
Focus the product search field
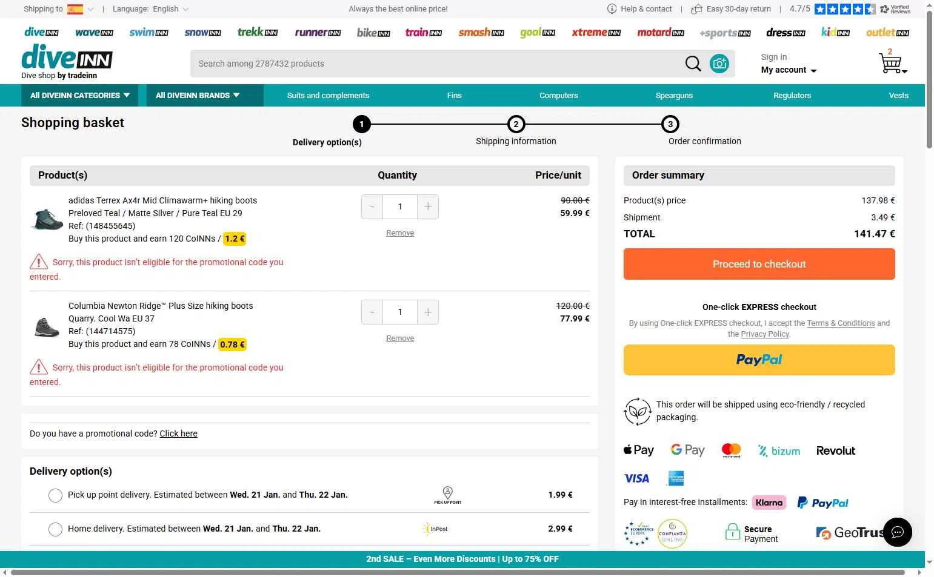436,64
